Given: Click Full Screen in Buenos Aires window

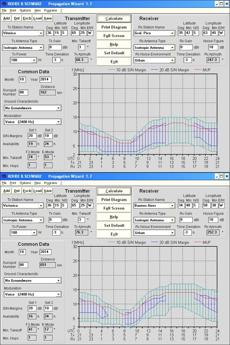Looking at the screenshot, I should pyautogui.click(x=114, y=208).
